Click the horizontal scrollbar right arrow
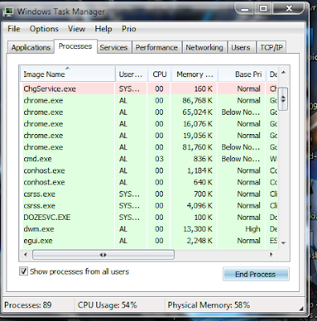Screen dimensions: 317x321 tap(271, 254)
